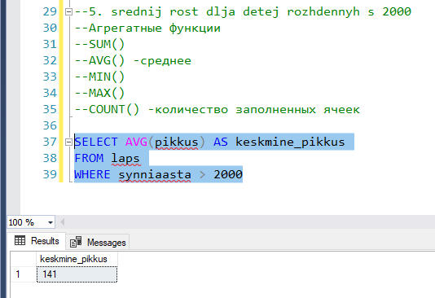Click the word pikkus inside AVG parentheses

click(x=177, y=142)
